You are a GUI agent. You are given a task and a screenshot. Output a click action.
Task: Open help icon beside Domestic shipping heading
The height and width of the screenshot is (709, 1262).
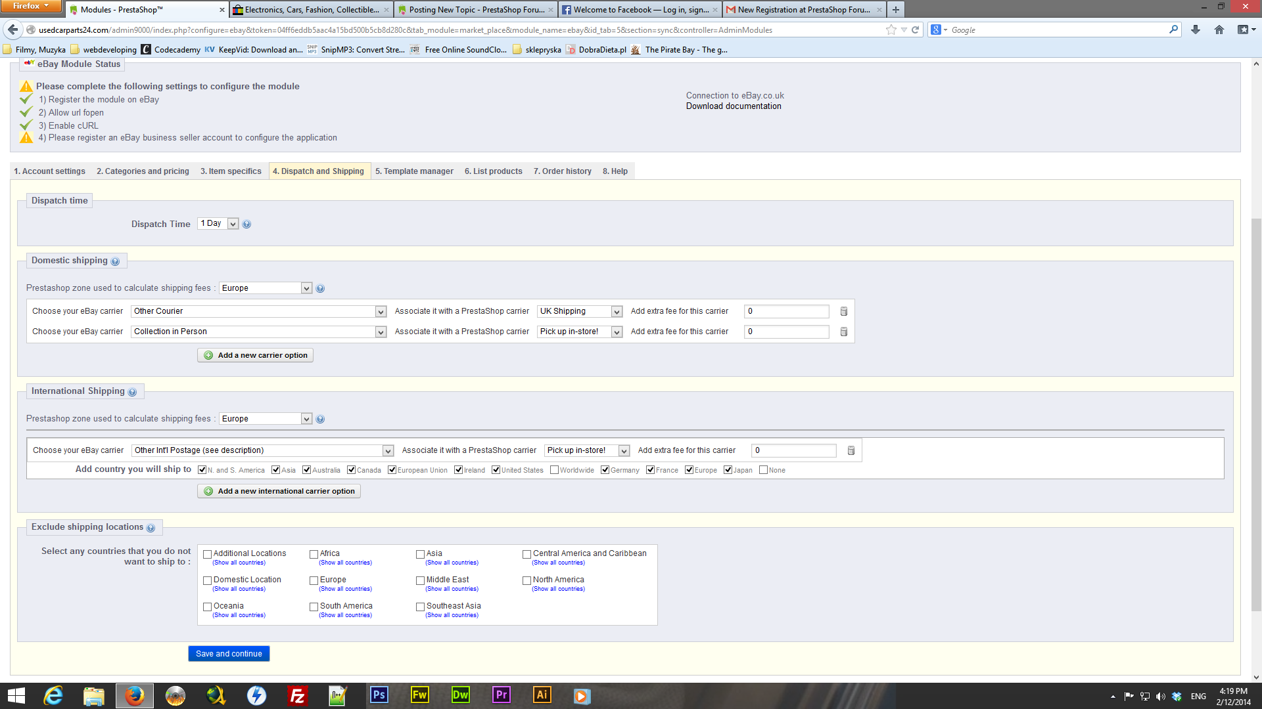click(x=115, y=261)
